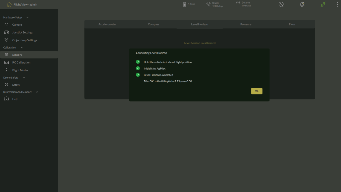Image resolution: width=341 pixels, height=192 pixels.
Task: Open RC Calibration label
Action: click(21, 62)
